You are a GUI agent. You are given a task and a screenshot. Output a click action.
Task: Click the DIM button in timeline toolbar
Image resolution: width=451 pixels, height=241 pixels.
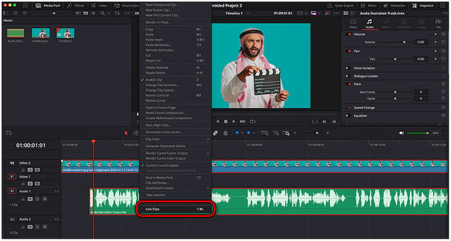click(435, 133)
